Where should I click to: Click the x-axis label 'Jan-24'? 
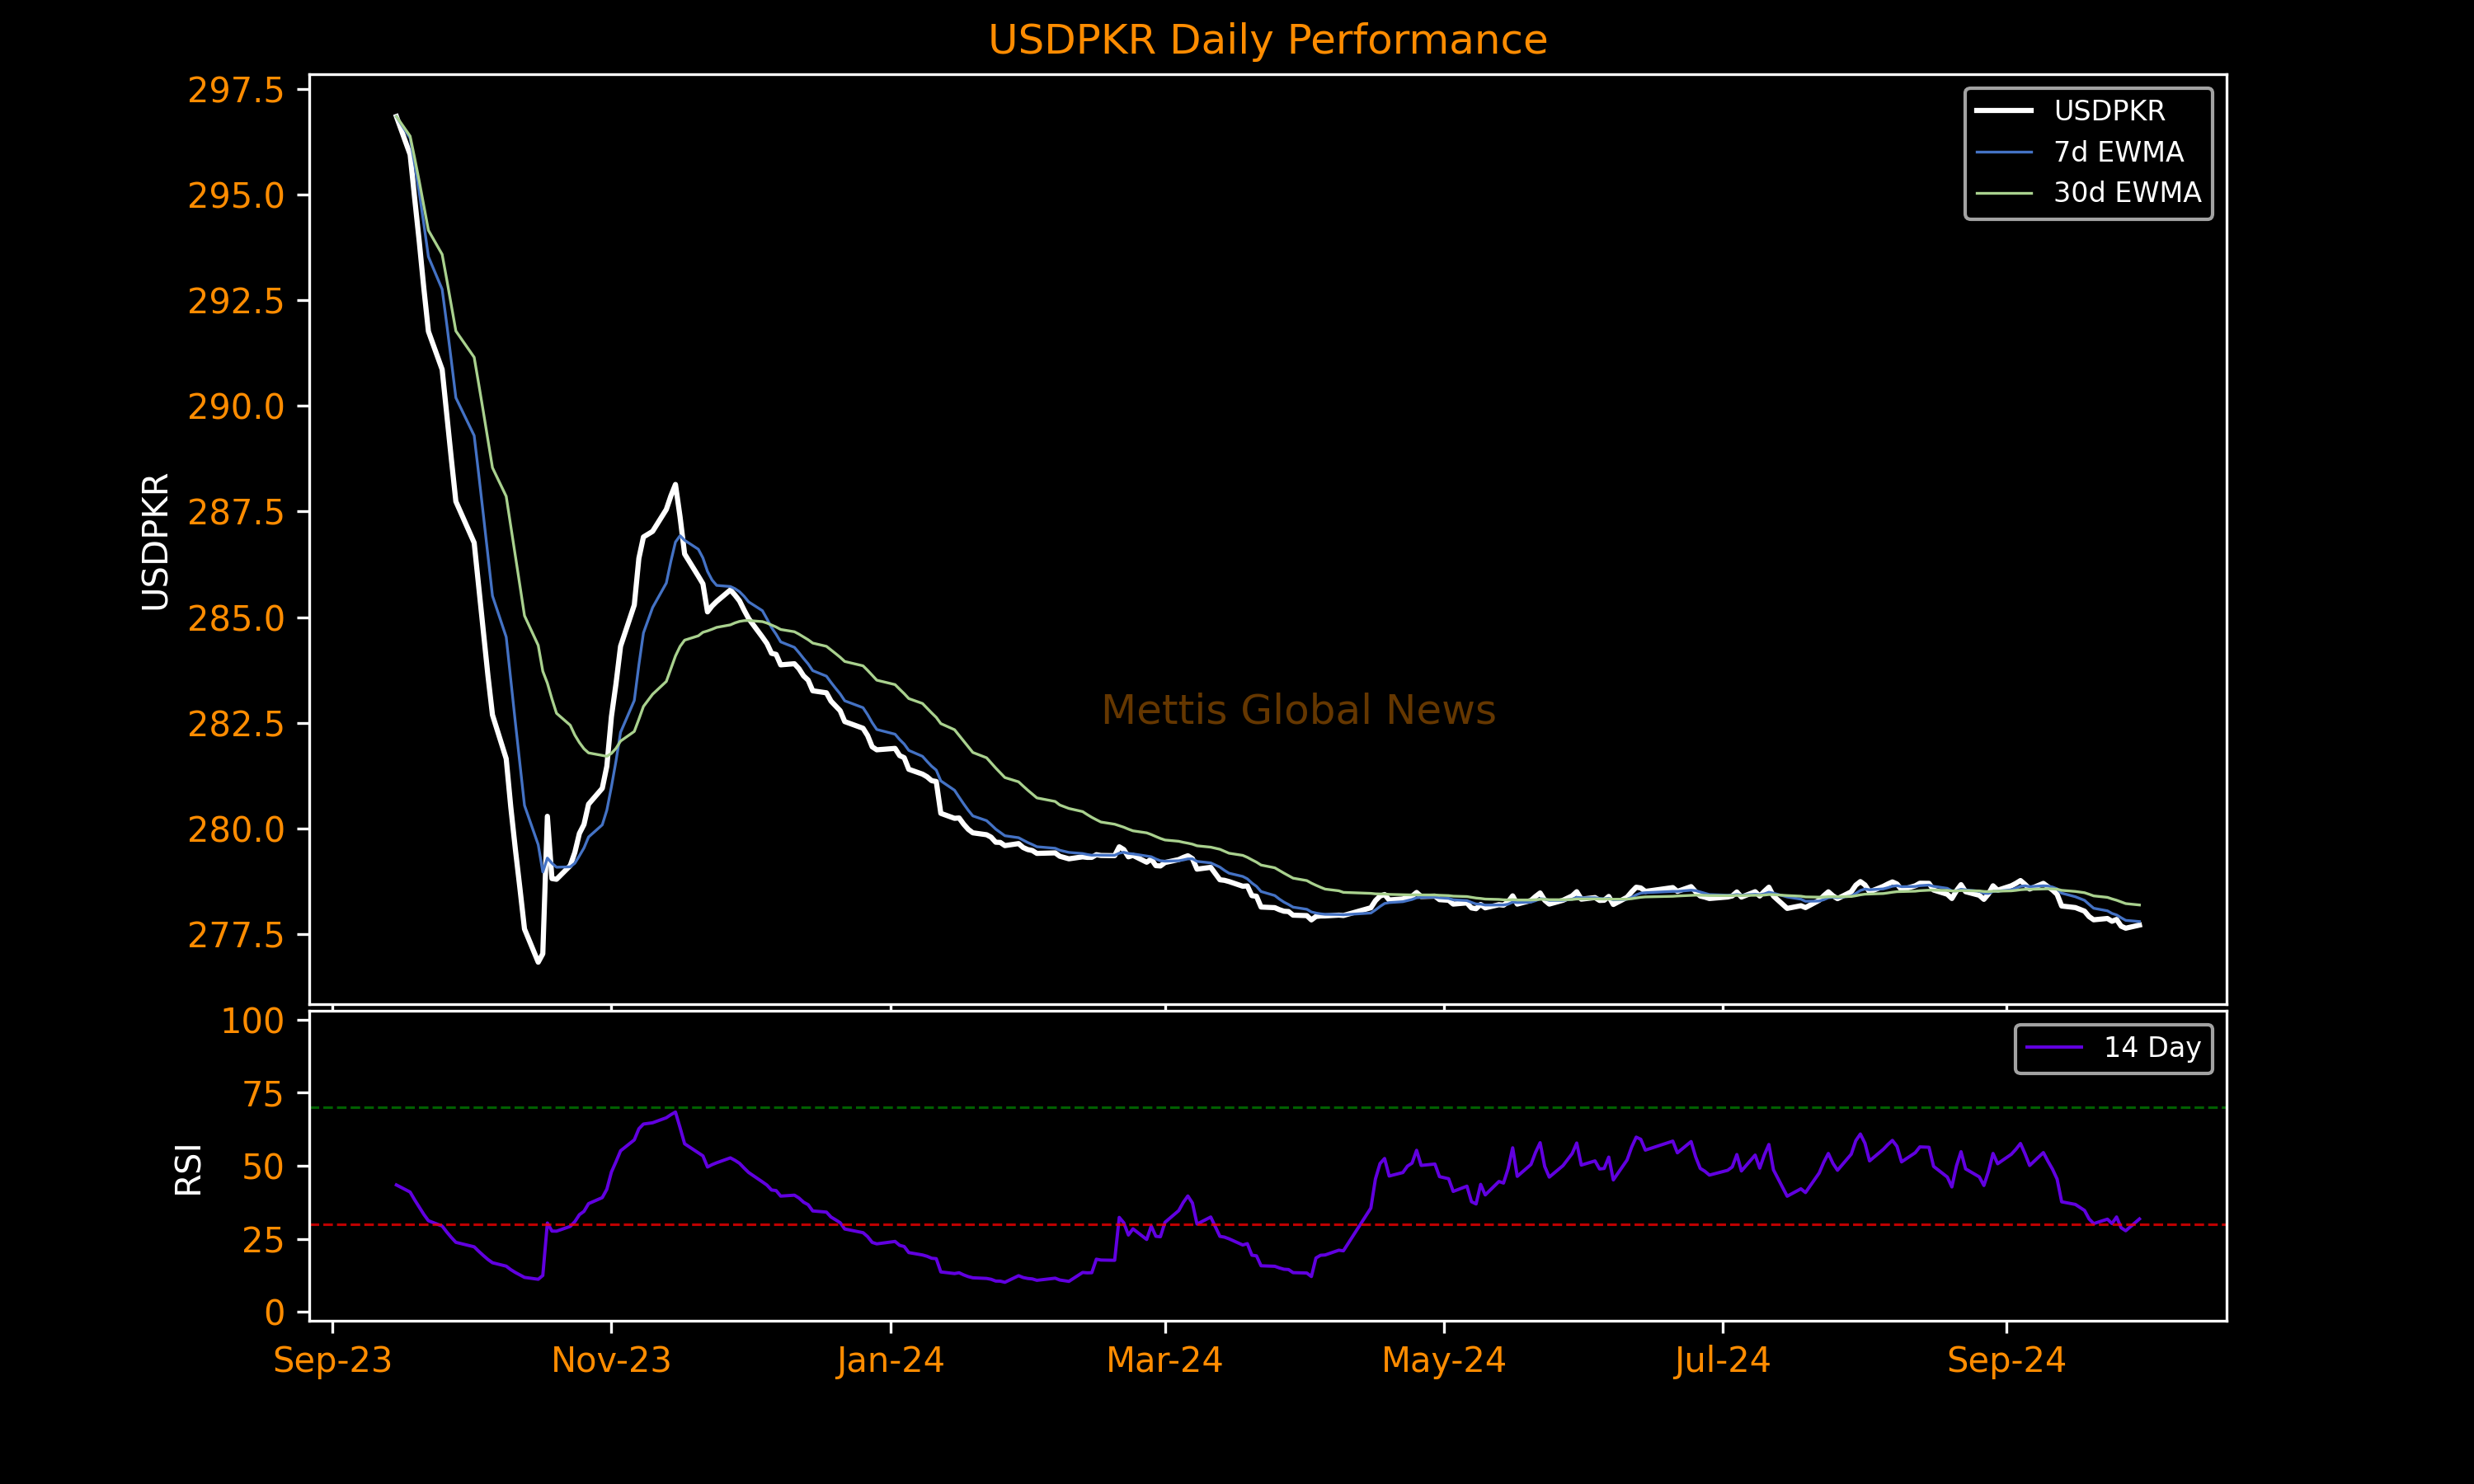[x=890, y=1360]
